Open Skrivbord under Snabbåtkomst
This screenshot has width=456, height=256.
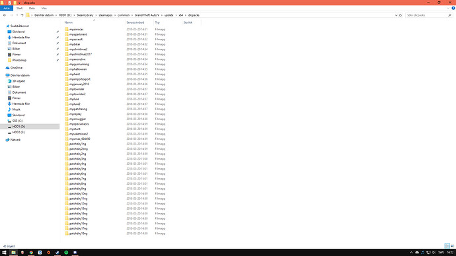(x=18, y=32)
